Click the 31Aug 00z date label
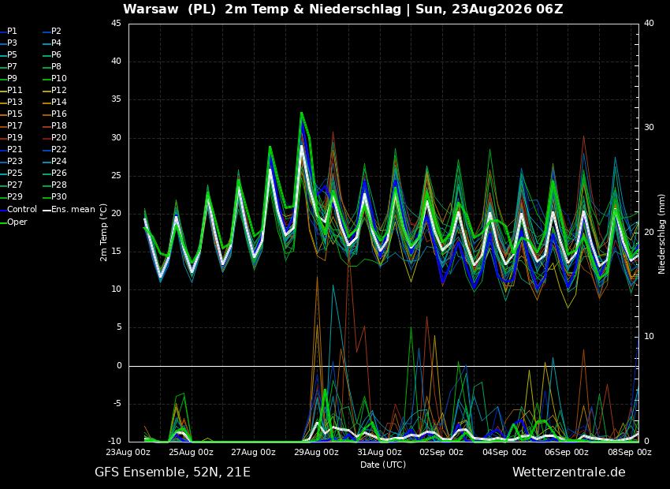Image resolution: width=670 pixels, height=489 pixels. coord(379,452)
